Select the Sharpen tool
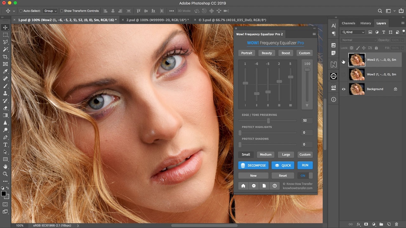The image size is (406, 228). [x=5, y=123]
